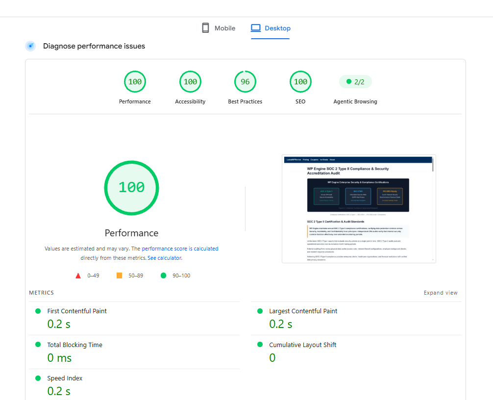The width and height of the screenshot is (493, 400).
Task: Click the Agentic Browsing category label
Action: [355, 101]
